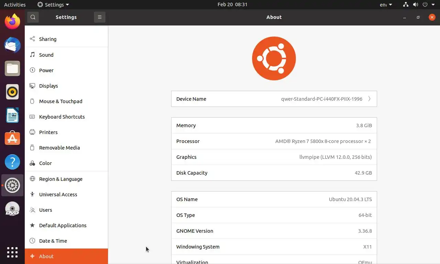Image resolution: width=440 pixels, height=264 pixels.
Task: Open Region & Language settings panel
Action: pos(66,179)
